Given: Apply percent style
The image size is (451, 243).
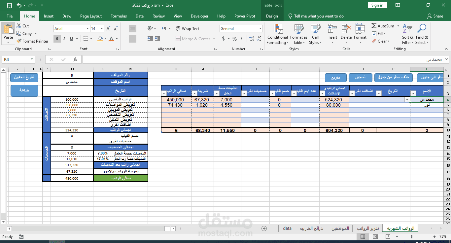Looking at the screenshot, I should 234,39.
